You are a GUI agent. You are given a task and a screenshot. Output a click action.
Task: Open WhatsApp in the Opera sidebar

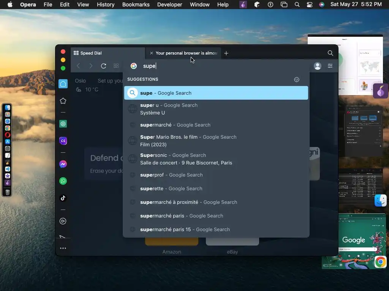pos(63,181)
